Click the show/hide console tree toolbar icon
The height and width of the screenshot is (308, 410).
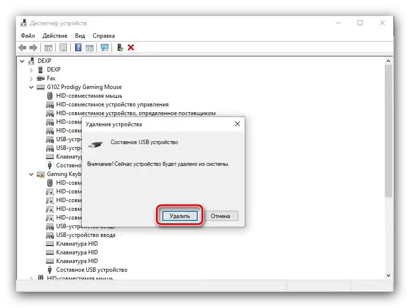(x=48, y=47)
